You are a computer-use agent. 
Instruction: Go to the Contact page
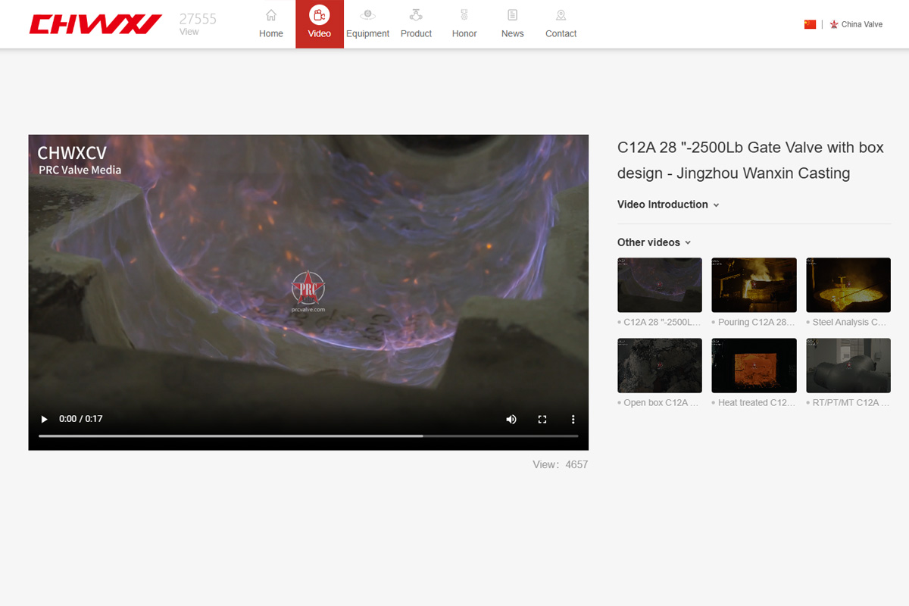click(x=561, y=24)
